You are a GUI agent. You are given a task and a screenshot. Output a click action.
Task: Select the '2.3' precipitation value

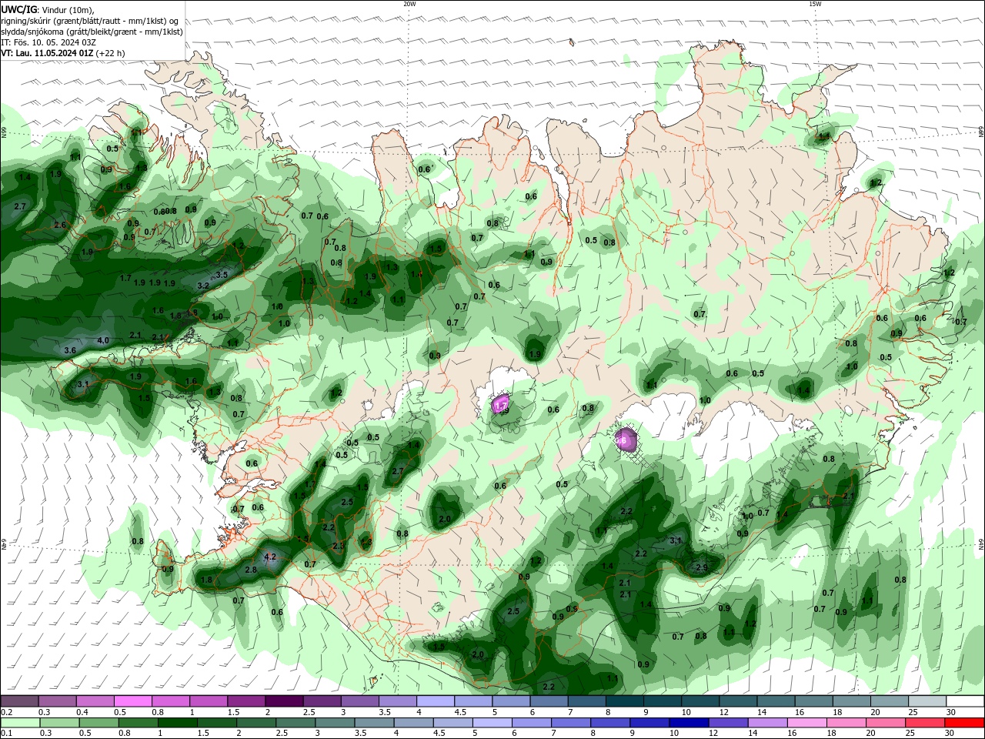[x=338, y=546]
